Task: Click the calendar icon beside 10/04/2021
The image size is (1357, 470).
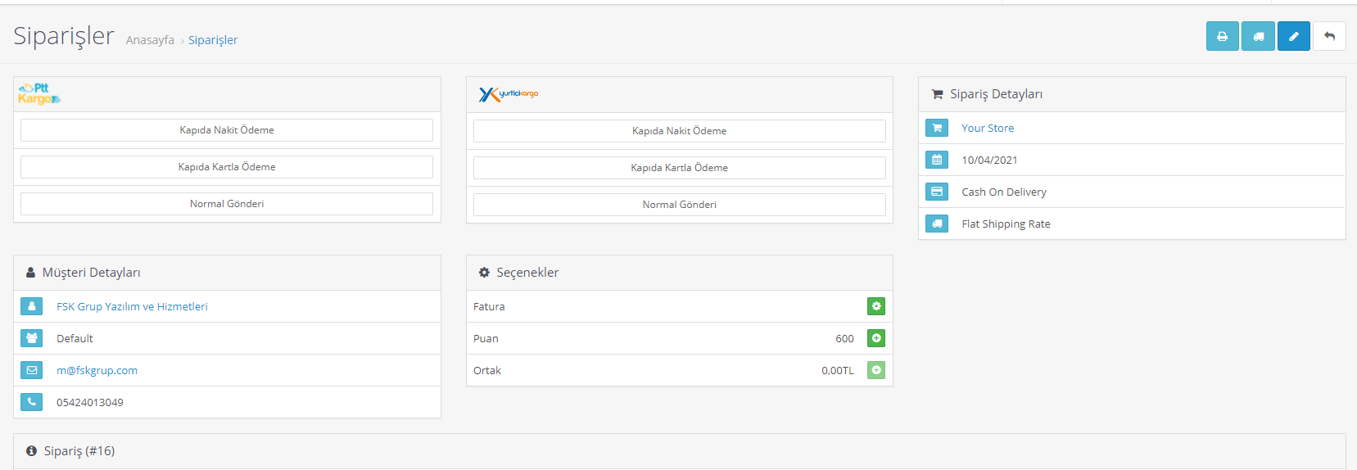Action: pos(937,160)
